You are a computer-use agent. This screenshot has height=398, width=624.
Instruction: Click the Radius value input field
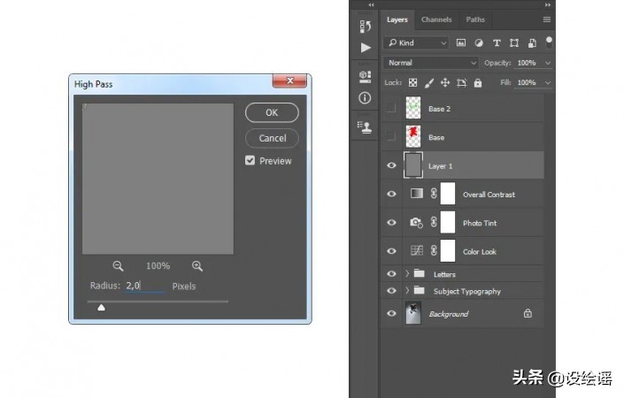(x=145, y=286)
